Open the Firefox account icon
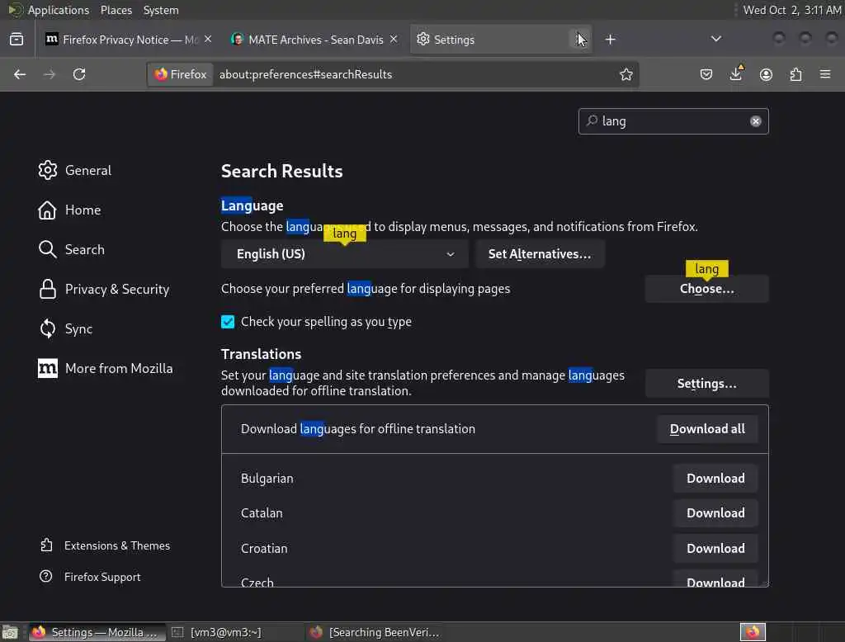Viewport: 845px width, 642px height. click(766, 74)
